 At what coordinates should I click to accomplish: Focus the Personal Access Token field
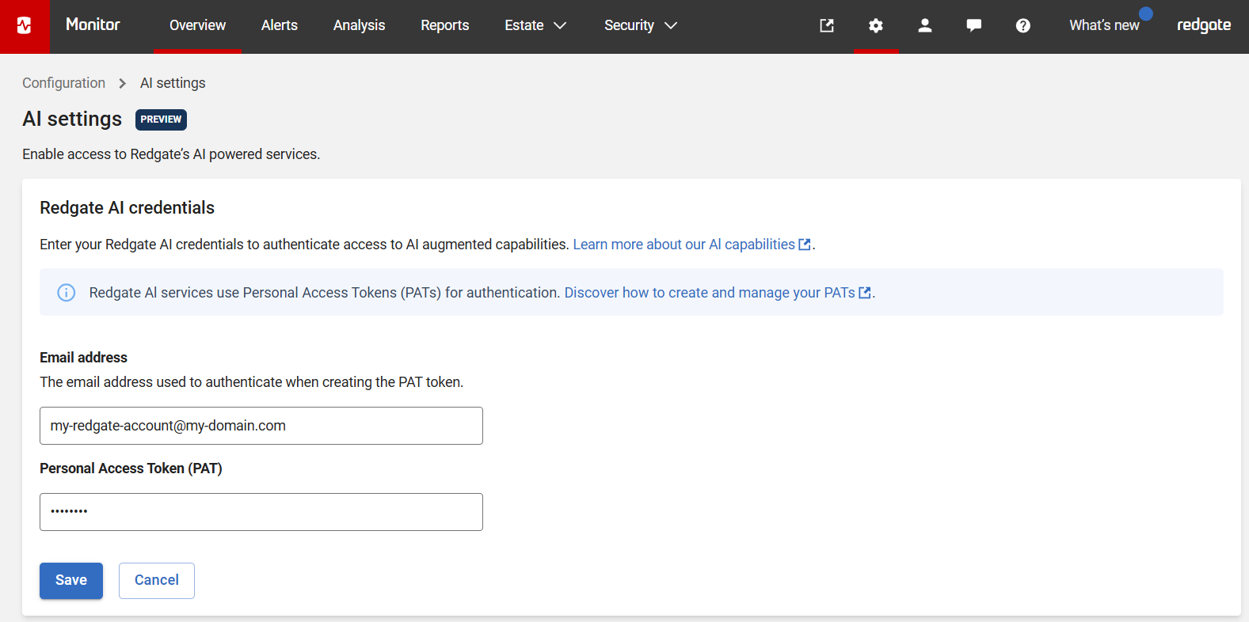coord(261,512)
